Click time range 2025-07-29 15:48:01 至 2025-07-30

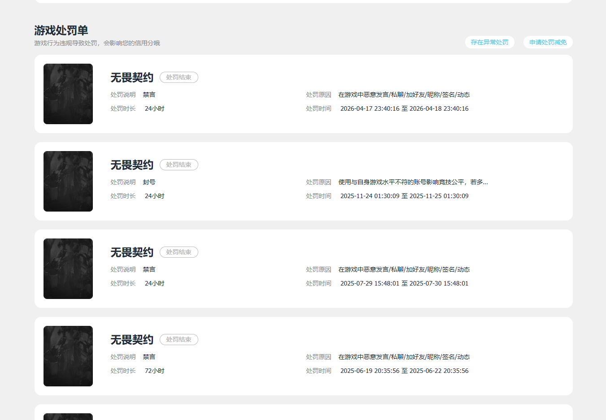(x=404, y=283)
